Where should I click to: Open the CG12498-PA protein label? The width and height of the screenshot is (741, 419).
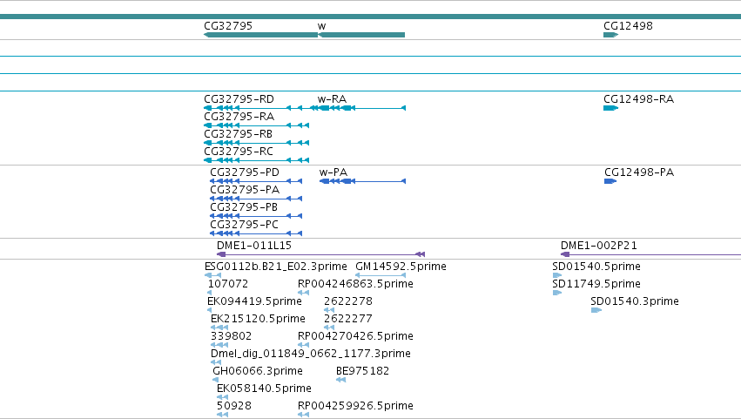point(639,172)
